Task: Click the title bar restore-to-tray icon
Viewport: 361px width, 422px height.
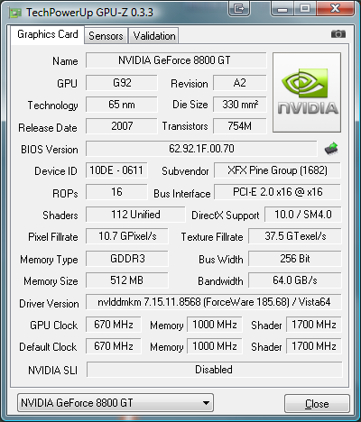Action: pos(239,8)
